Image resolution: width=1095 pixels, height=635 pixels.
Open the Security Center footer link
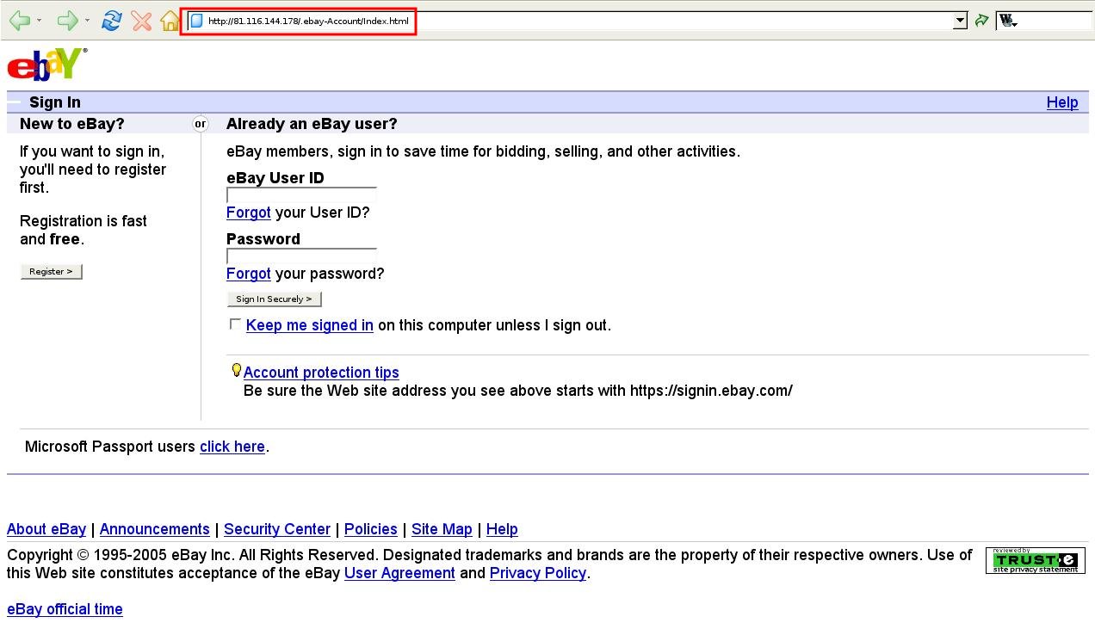[x=277, y=529]
